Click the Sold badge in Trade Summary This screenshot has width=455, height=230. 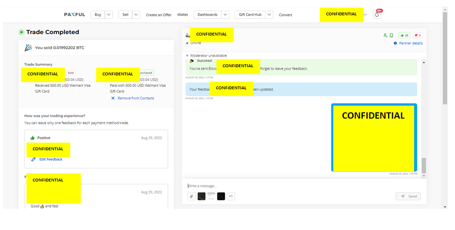tap(71, 73)
